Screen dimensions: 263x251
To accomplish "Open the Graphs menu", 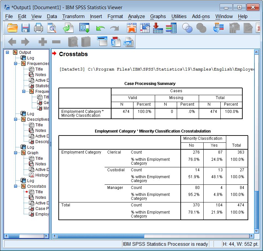I will pos(158,16).
